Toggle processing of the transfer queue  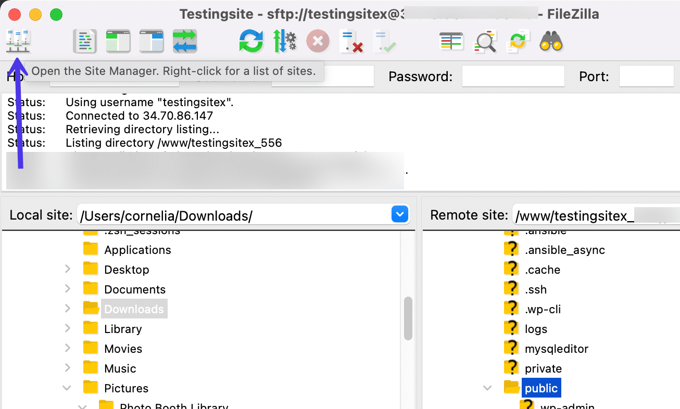pos(284,42)
